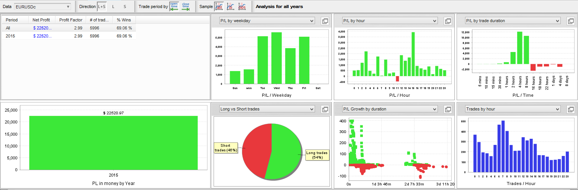Click the 8 hours bar in duration chart
Screen dimensions: 578x190
pos(526,50)
